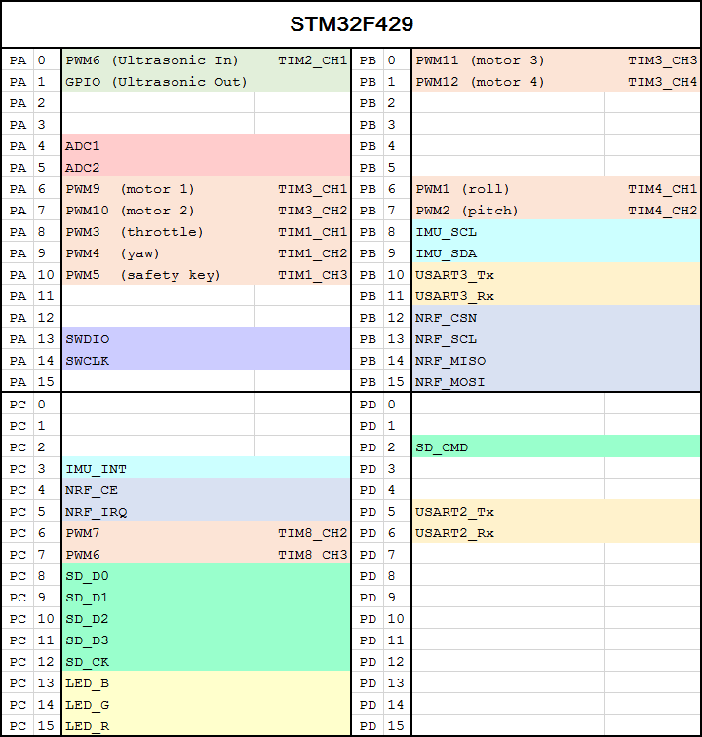This screenshot has width=702, height=737.
Task: Select the IMU_SCL cell
Action: [x=557, y=232]
